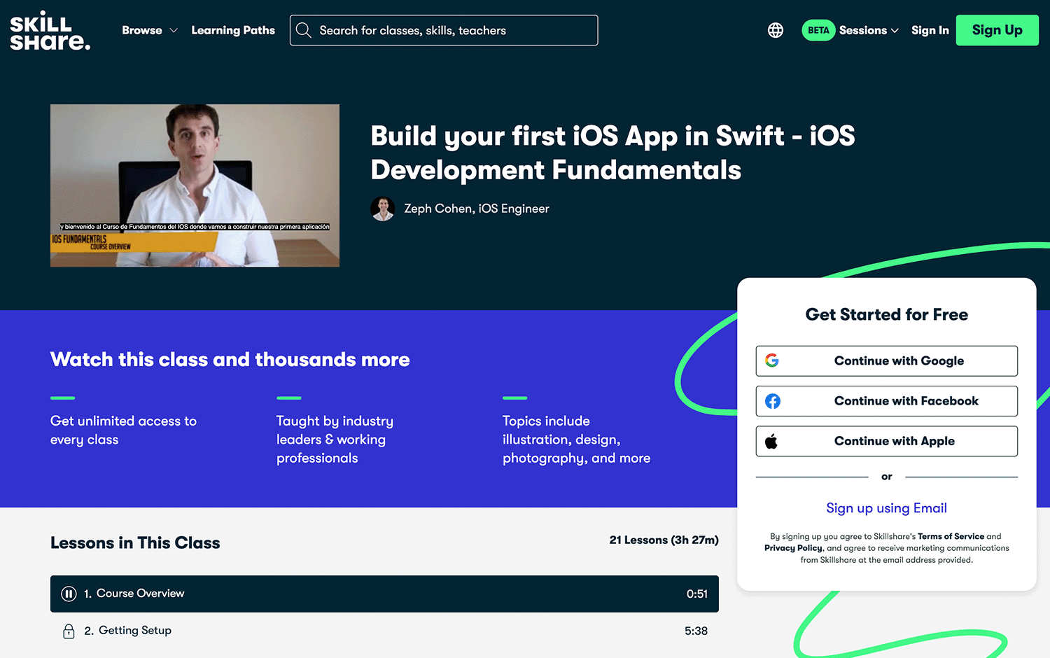Click the lock icon on Getting Setup lesson
Viewport: 1050px width, 658px height.
click(69, 631)
